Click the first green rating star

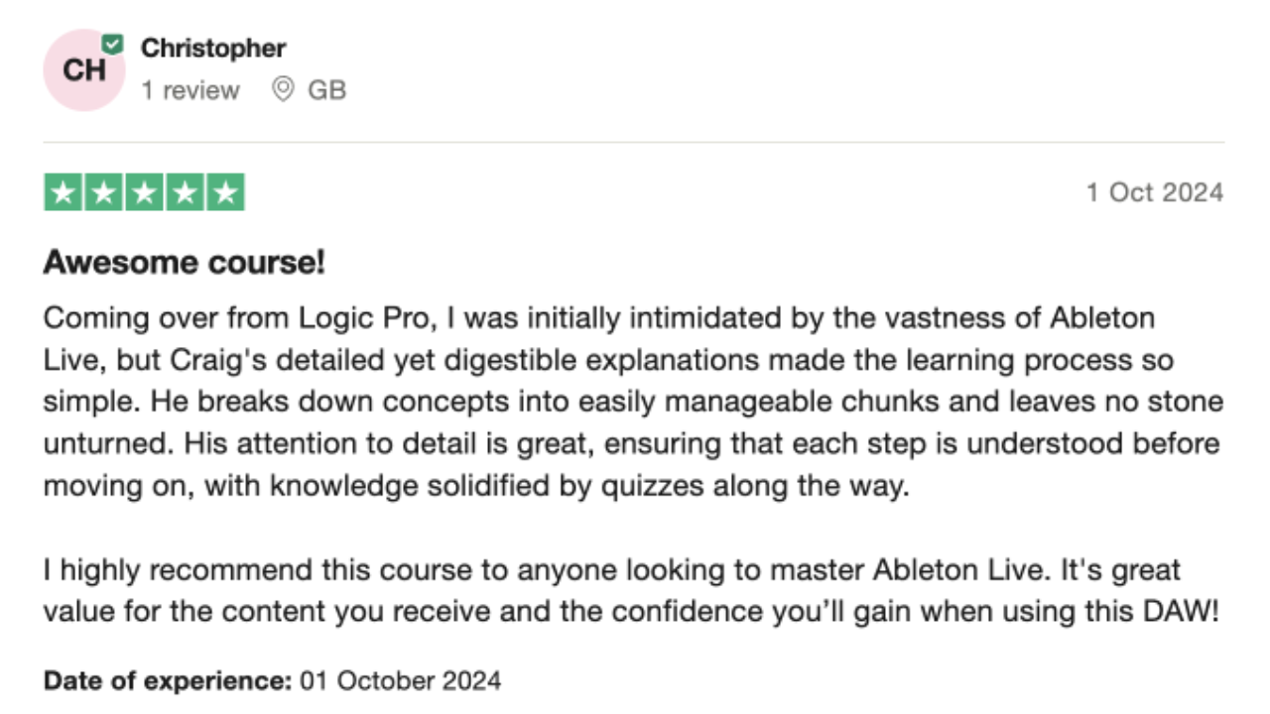63,193
